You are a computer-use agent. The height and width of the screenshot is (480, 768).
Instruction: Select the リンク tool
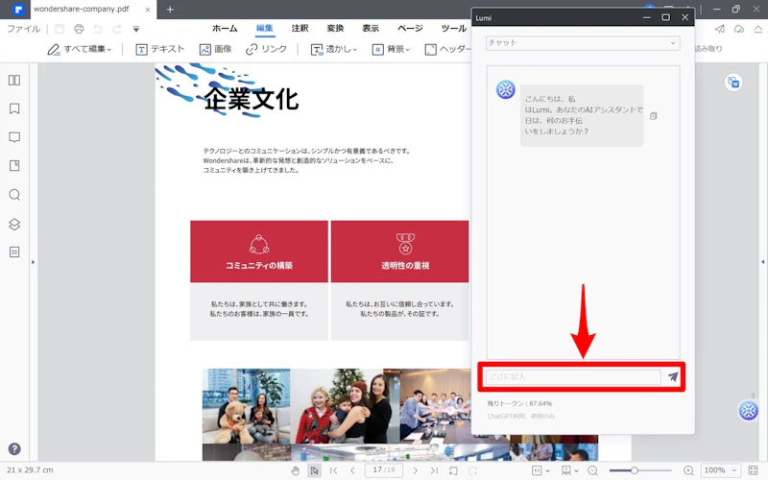tap(266, 49)
